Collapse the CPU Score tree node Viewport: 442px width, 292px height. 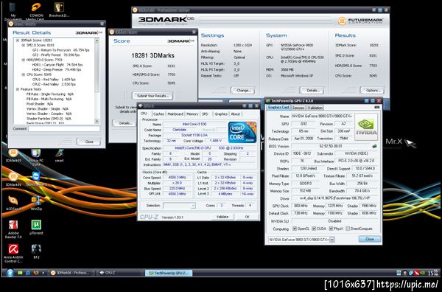(x=23, y=74)
